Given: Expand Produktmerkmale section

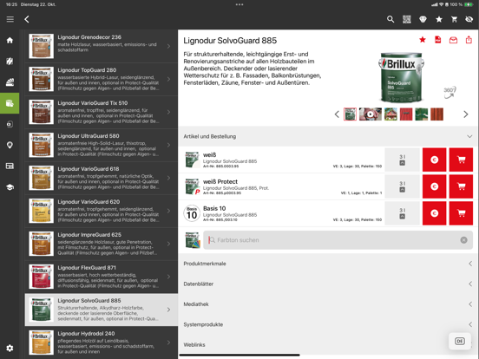Looking at the screenshot, I should (328, 264).
